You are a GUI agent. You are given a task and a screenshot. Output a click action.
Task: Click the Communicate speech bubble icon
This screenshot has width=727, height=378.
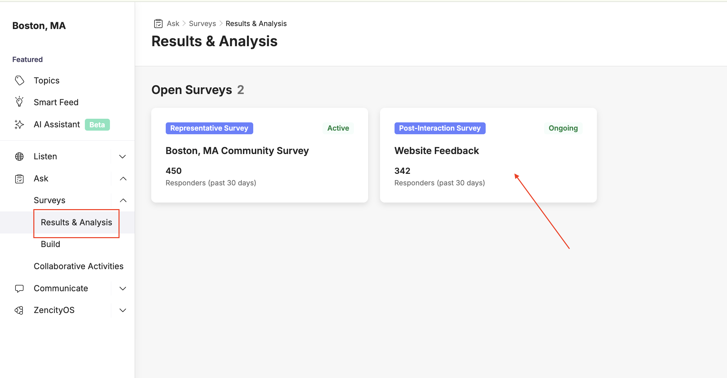[19, 288]
